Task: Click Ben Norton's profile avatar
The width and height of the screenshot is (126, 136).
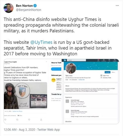Action: 9,8
